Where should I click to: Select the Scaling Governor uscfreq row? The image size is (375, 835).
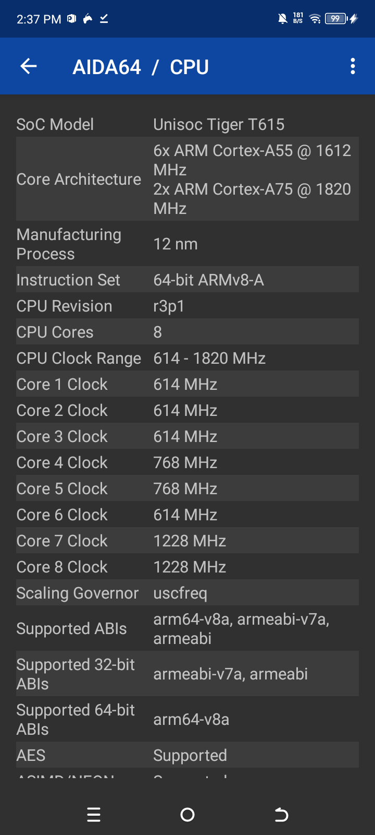point(187,593)
